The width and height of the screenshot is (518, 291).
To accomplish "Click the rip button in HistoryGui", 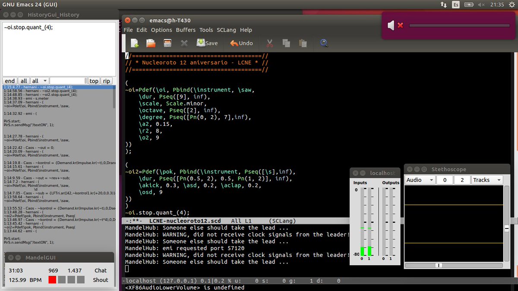I will click(x=107, y=81).
